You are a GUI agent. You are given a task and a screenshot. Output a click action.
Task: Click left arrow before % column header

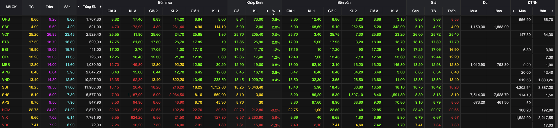click(267, 11)
